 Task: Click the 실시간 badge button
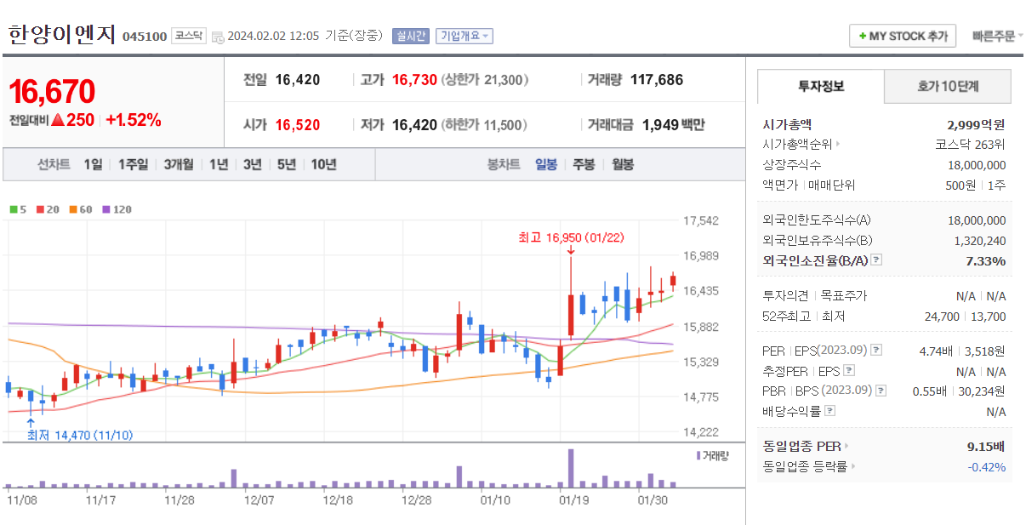click(x=410, y=36)
